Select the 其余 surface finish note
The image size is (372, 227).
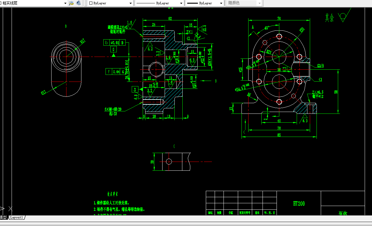330,18
